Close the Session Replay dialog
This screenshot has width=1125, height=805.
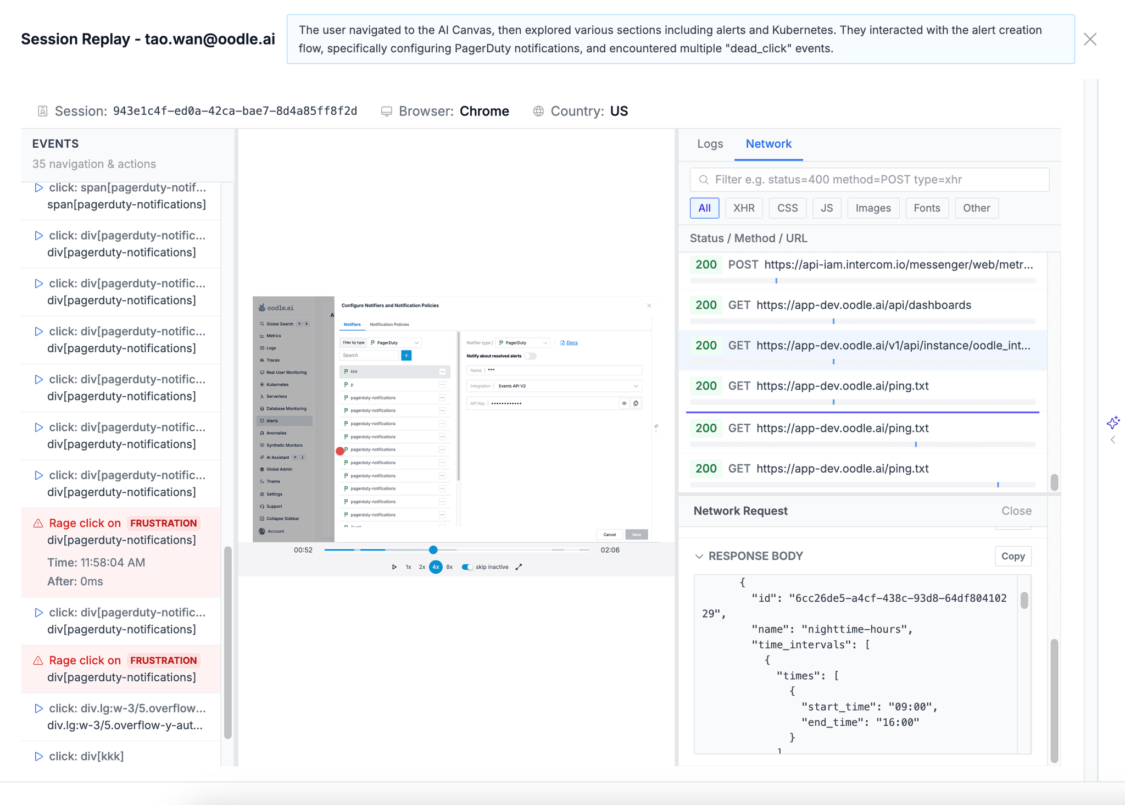[1090, 39]
